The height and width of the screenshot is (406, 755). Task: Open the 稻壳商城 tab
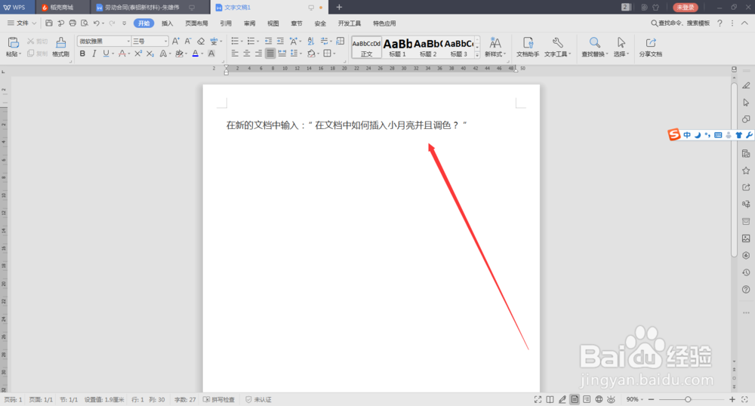[x=62, y=8]
